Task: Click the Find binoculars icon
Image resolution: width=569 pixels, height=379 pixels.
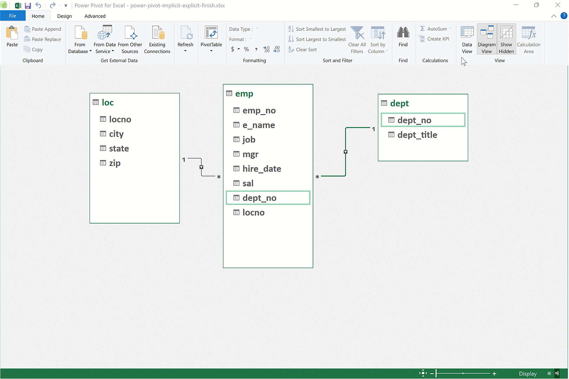Action: pos(403,33)
